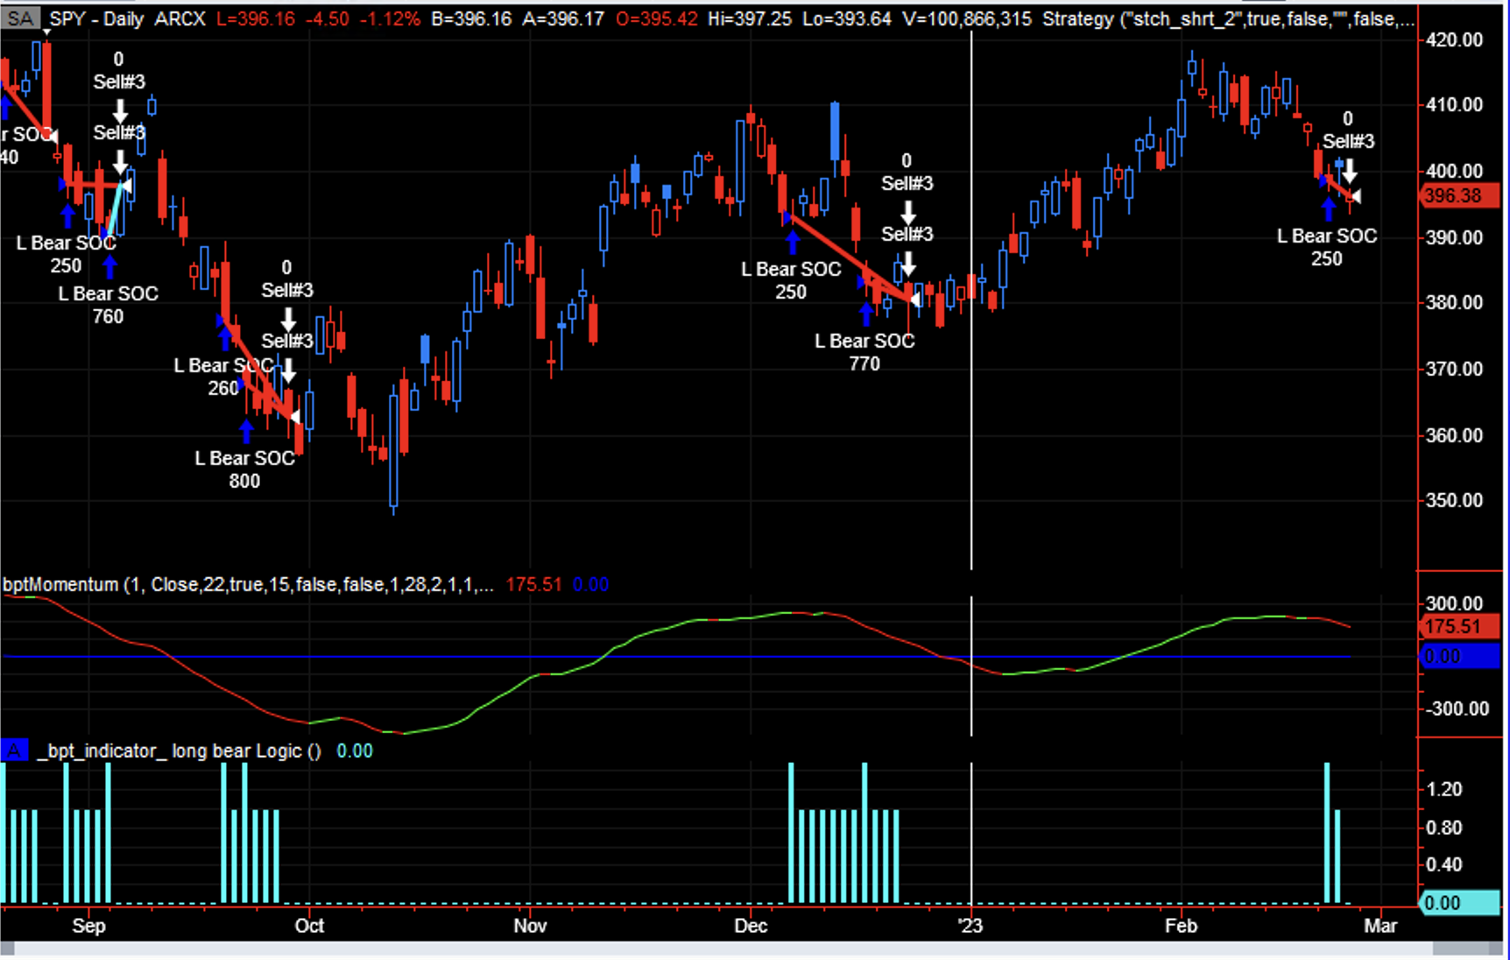Click the small white triangle marker below the SA badge
The width and height of the screenshot is (1510, 960).
click(x=46, y=32)
